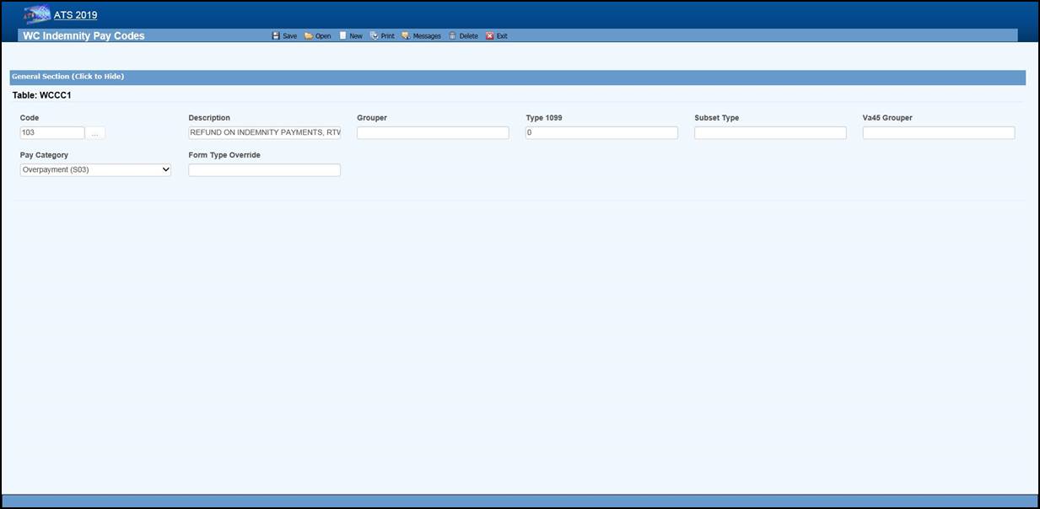Screen dimensions: 1040x509
Task: Click the WC Indemnity Pay Codes title
Action: click(84, 36)
